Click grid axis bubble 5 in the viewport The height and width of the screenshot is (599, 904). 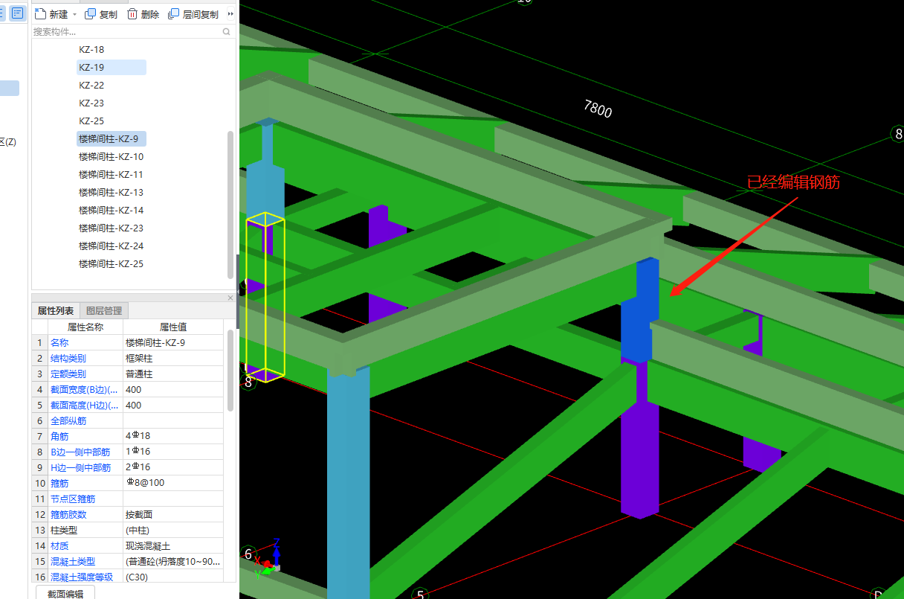pyautogui.click(x=420, y=594)
